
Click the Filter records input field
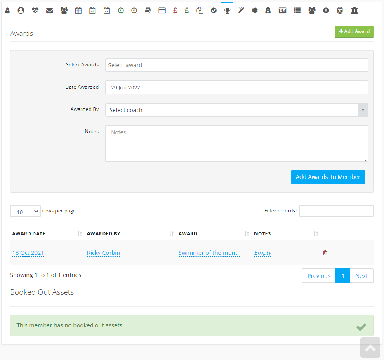pyautogui.click(x=336, y=211)
